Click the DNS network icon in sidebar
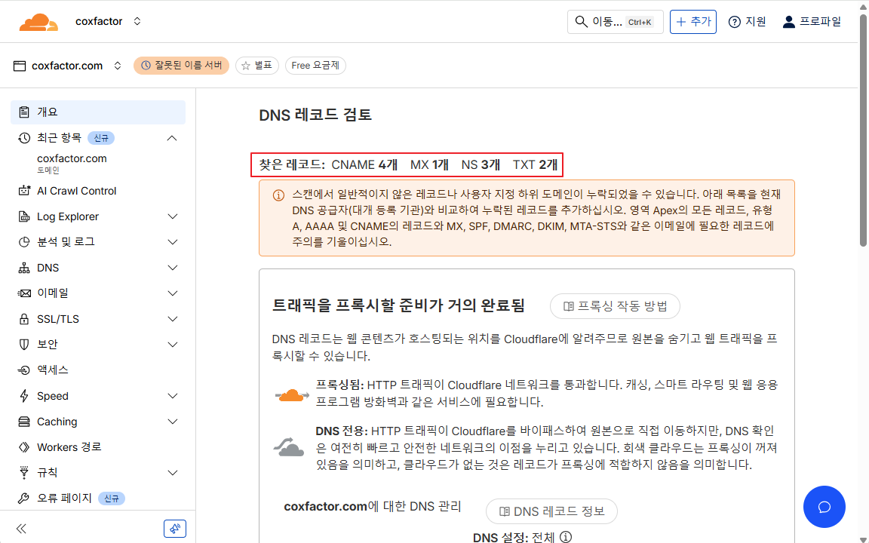Viewport: 869px width, 543px height. [x=24, y=268]
